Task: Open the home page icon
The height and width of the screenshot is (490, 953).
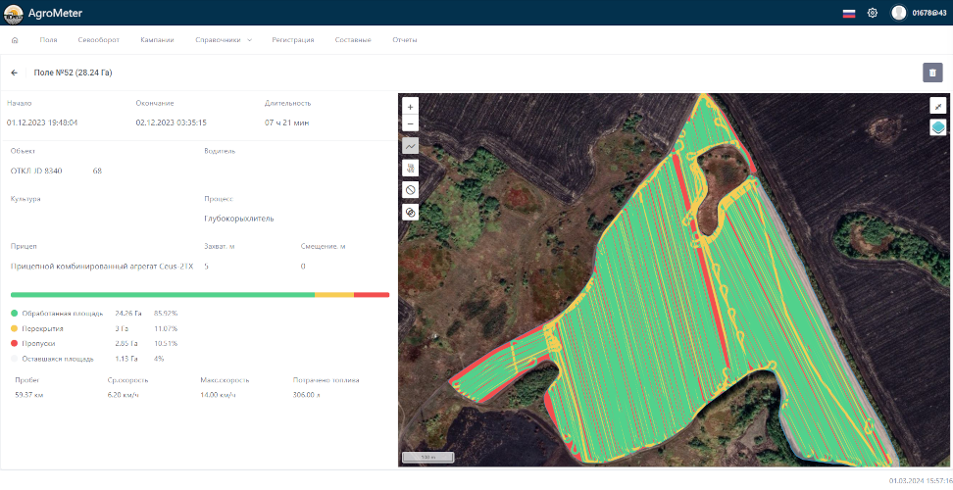Action: pyautogui.click(x=15, y=40)
